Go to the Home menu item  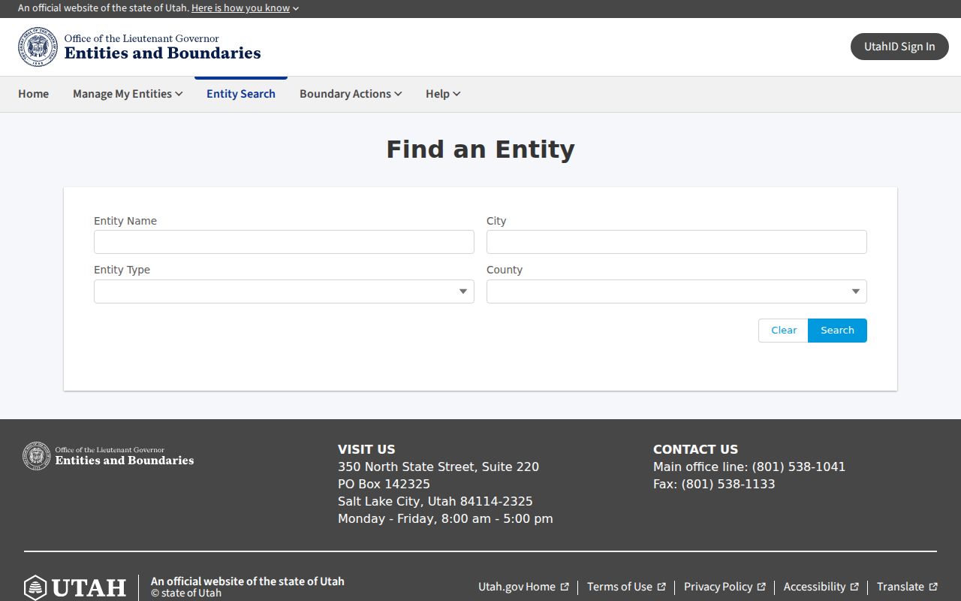tap(33, 94)
